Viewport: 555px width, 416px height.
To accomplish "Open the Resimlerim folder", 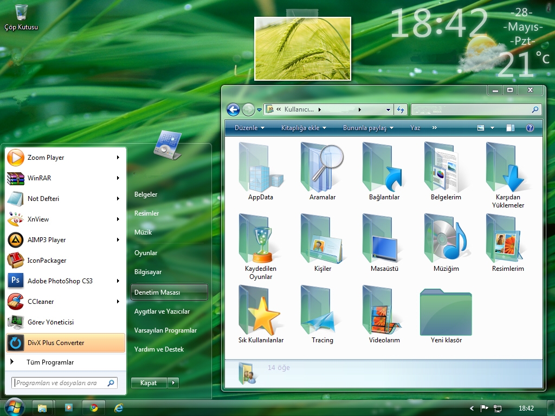I will tap(508, 243).
